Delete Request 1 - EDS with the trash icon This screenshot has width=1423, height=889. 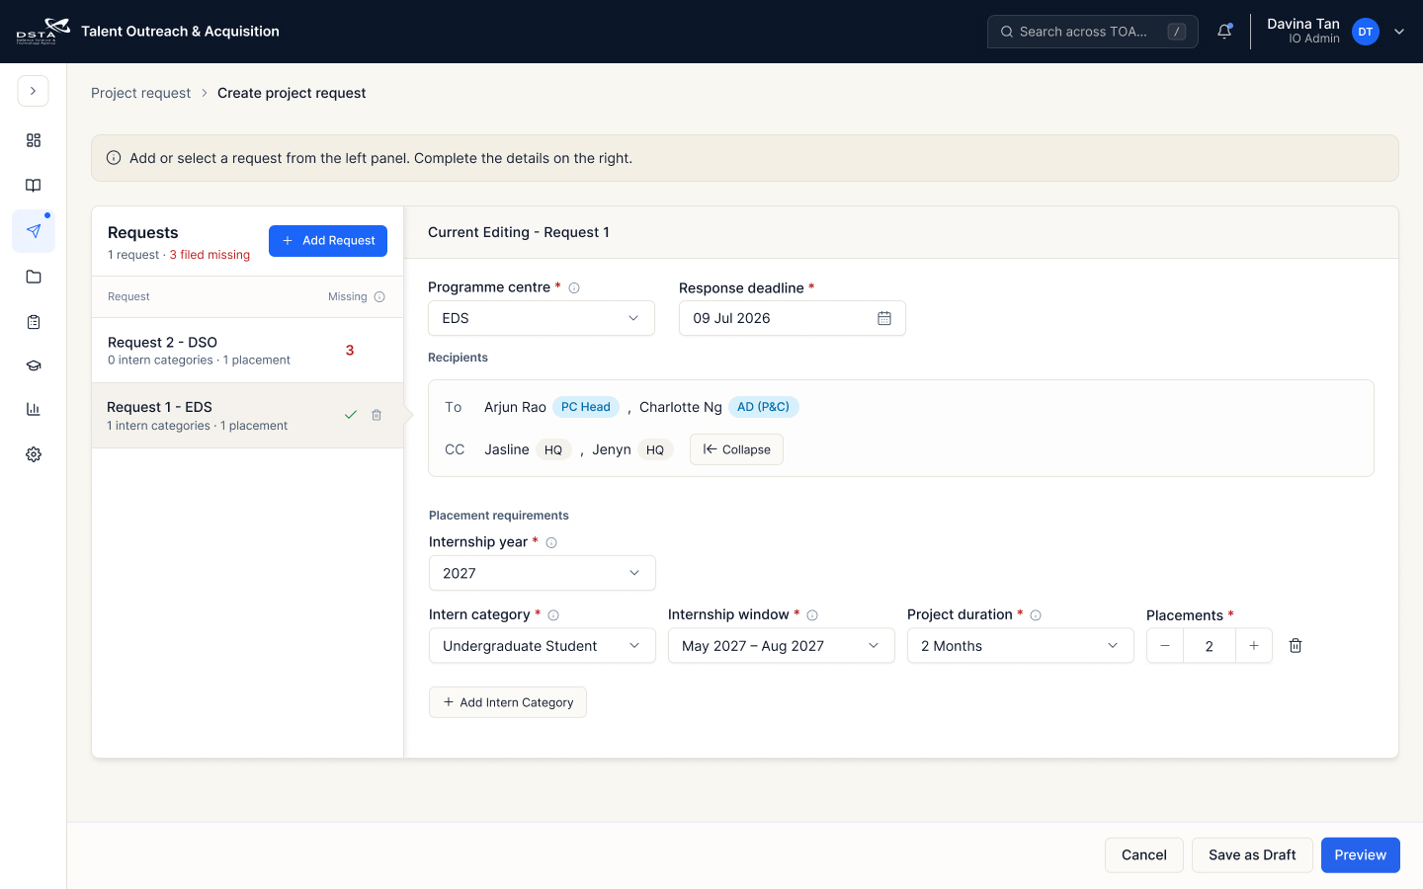pos(377,415)
